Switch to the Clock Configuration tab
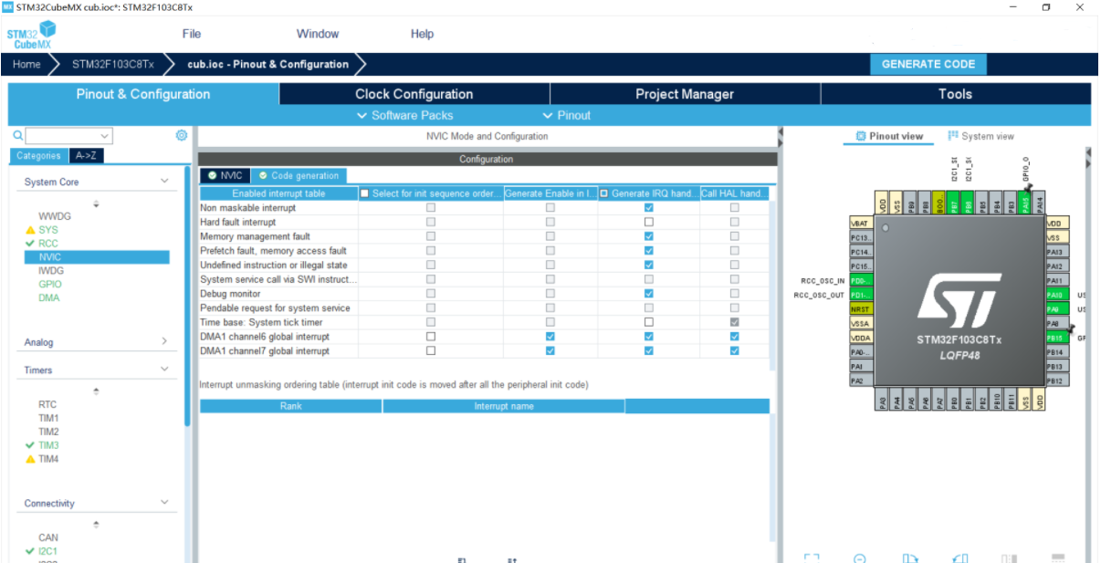Viewport: 1101px width, 563px height. [x=414, y=94]
